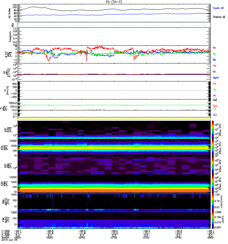This screenshot has height=244, width=228.
Task: Click the green Viy velocity legend label
Action: coord(215,89)
